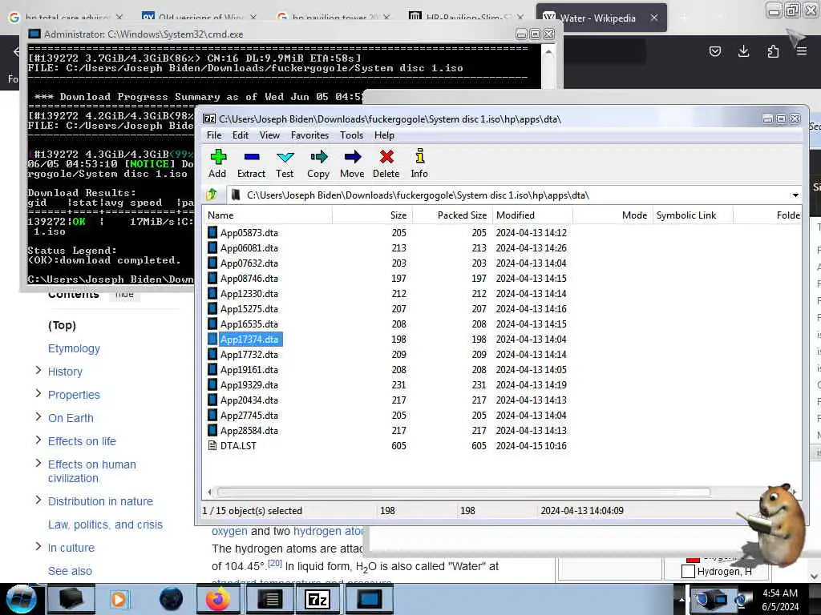
Task: Click the DTA.LST file icon
Action: (212, 445)
